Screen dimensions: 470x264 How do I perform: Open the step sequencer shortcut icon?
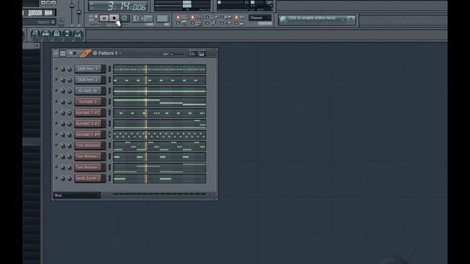point(46,34)
